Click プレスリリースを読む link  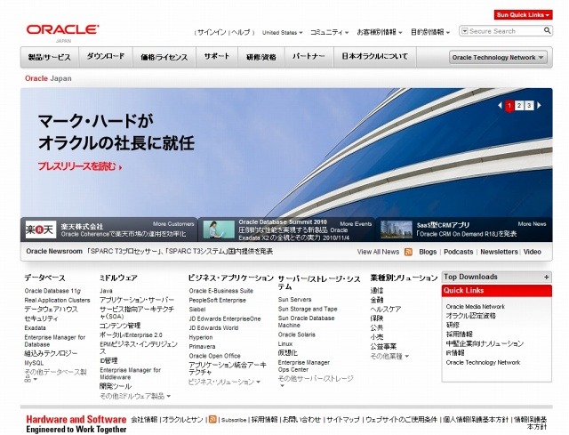(80, 166)
